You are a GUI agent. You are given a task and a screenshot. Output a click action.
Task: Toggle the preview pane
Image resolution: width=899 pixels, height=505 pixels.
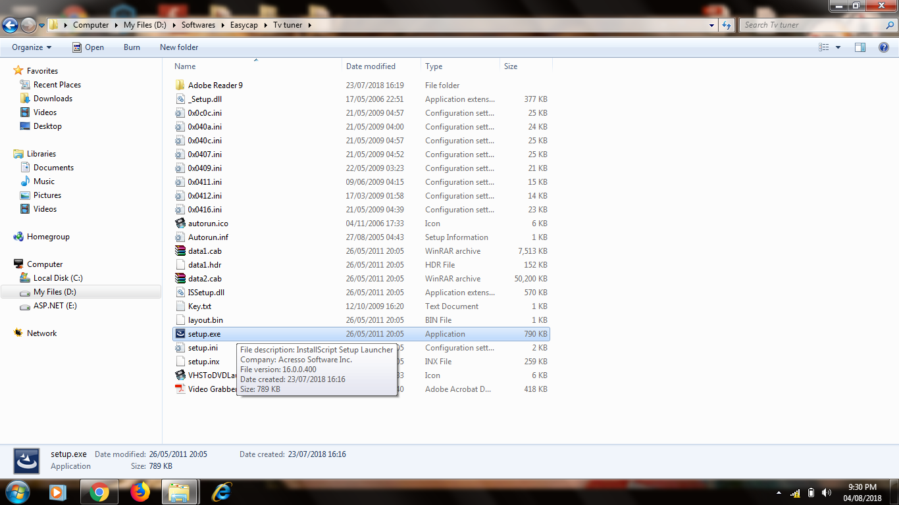(860, 47)
